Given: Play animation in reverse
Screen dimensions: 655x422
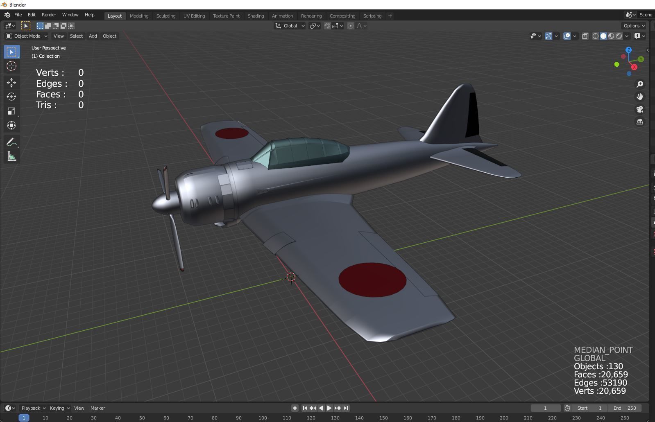Looking at the screenshot, I should pos(321,408).
